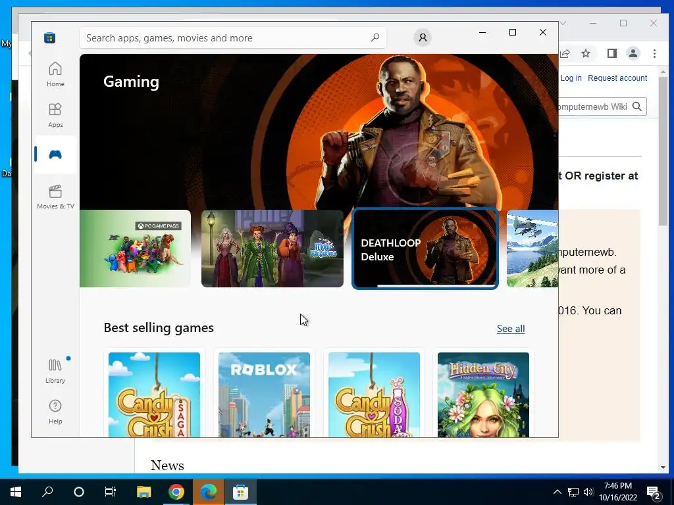Click the wiki search magnifier in Chrome
This screenshot has width=674, height=505.
637,107
